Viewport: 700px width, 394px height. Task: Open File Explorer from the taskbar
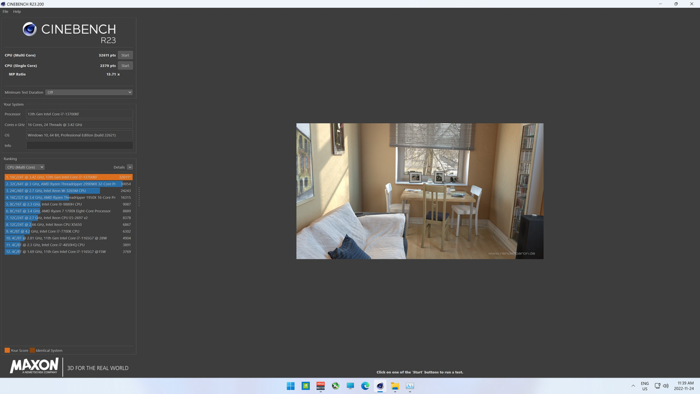pyautogui.click(x=395, y=386)
